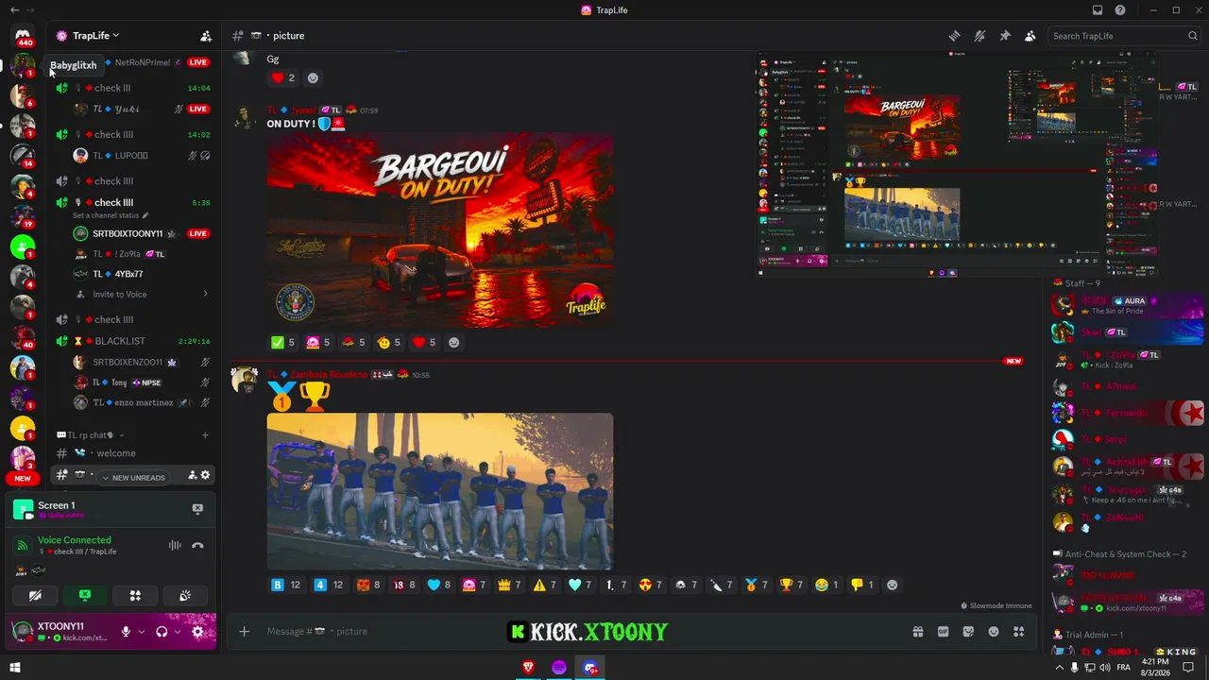Mute the microphone
The image size is (1209, 680).
(126, 632)
